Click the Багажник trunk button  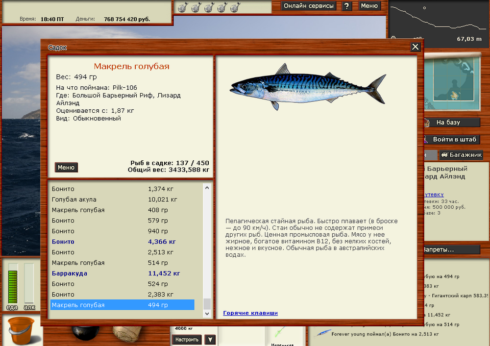tap(461, 155)
